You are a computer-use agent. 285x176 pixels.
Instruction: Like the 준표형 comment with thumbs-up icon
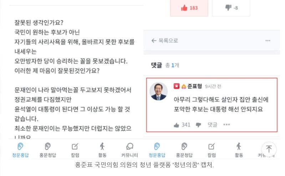[177, 125]
